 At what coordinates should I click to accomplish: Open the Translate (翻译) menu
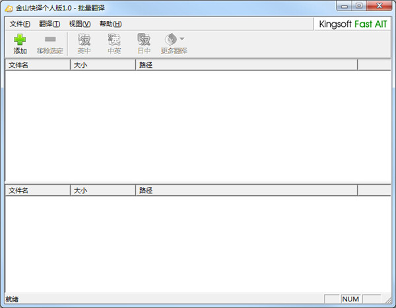pyautogui.click(x=49, y=24)
